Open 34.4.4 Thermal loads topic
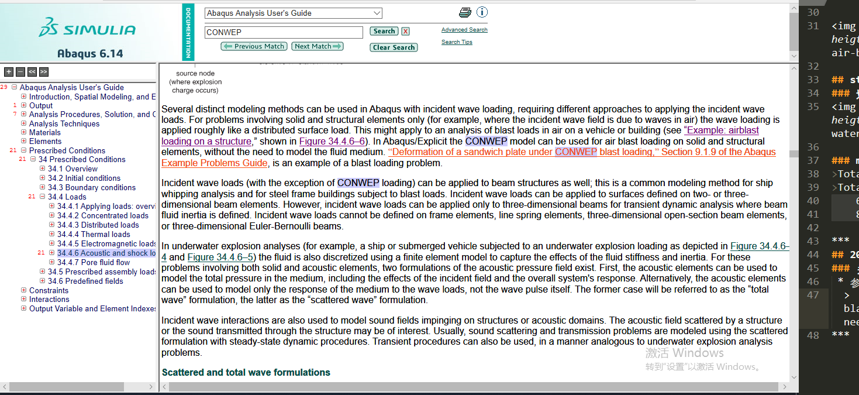The image size is (859, 395). pyautogui.click(x=94, y=234)
